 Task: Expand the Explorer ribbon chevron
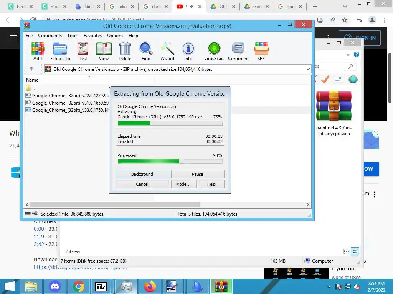(348, 54)
